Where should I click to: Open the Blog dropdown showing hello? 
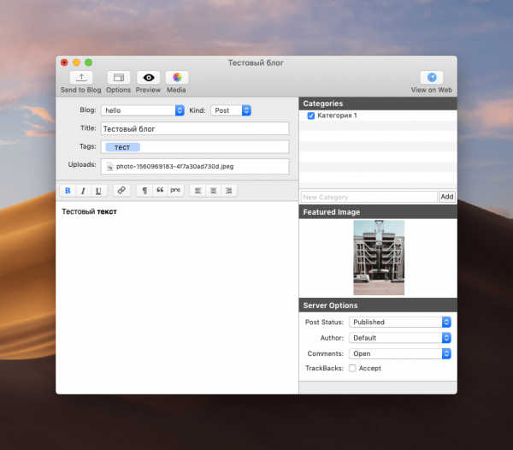coord(143,110)
